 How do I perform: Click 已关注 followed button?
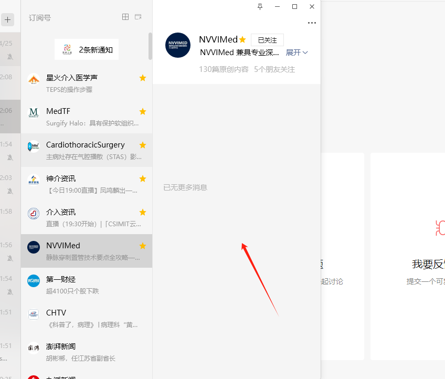point(267,40)
